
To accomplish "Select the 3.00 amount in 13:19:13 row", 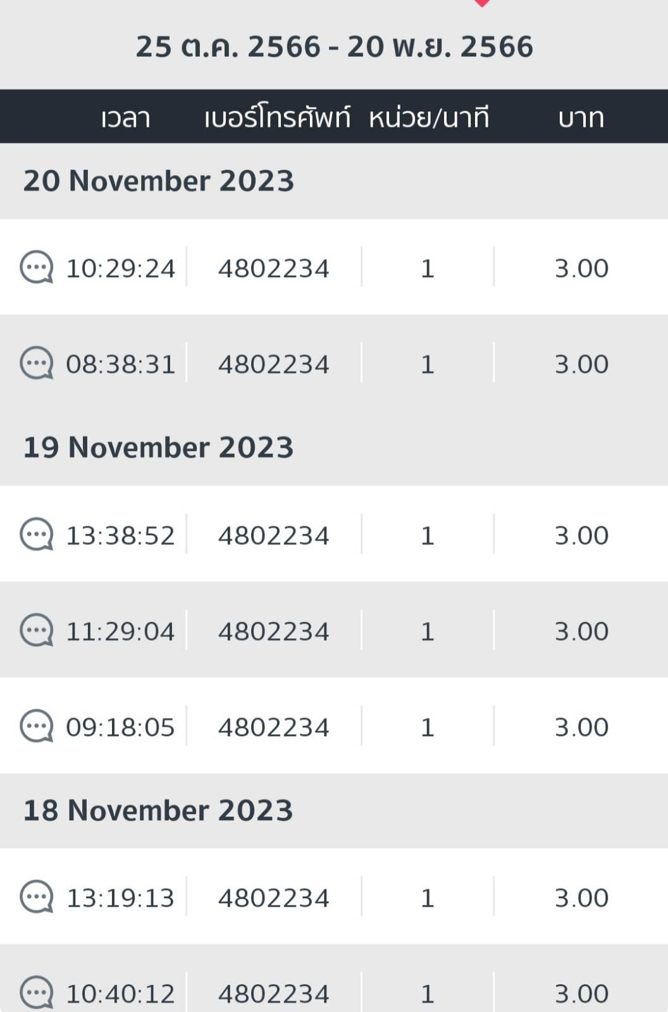I will pos(581,898).
